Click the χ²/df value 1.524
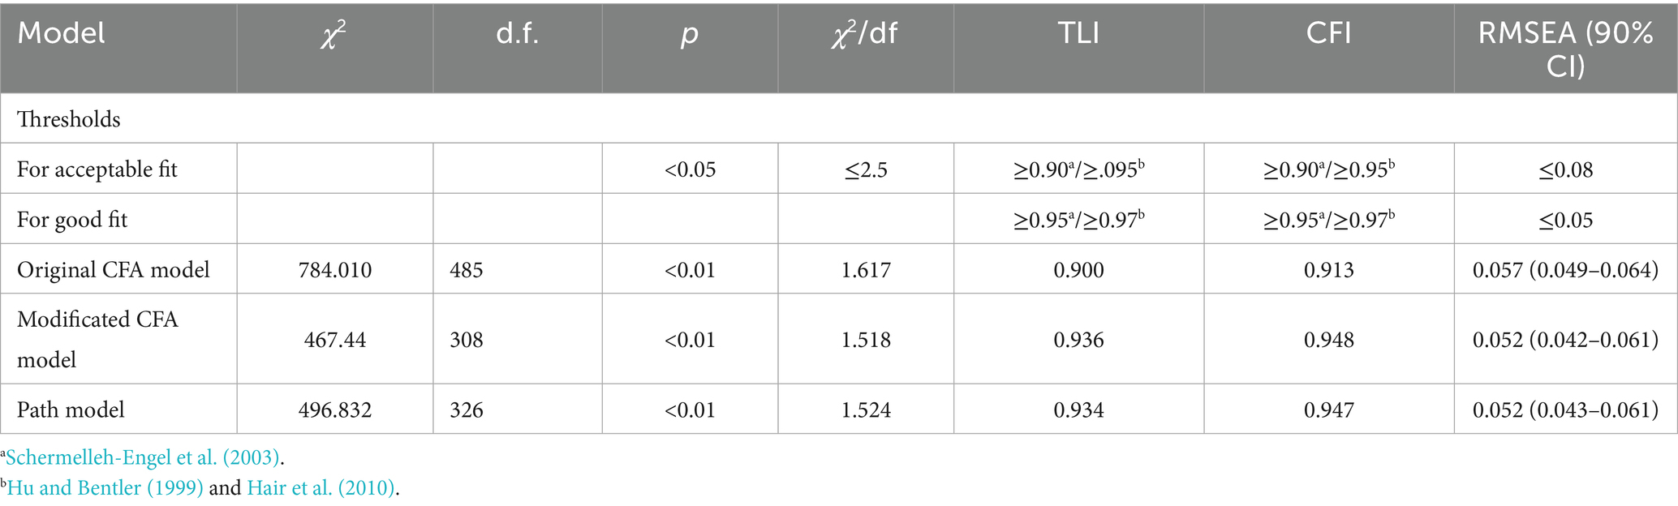The image size is (1678, 506). tap(865, 410)
